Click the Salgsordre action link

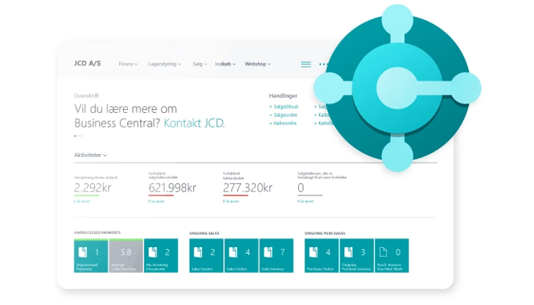coord(283,115)
